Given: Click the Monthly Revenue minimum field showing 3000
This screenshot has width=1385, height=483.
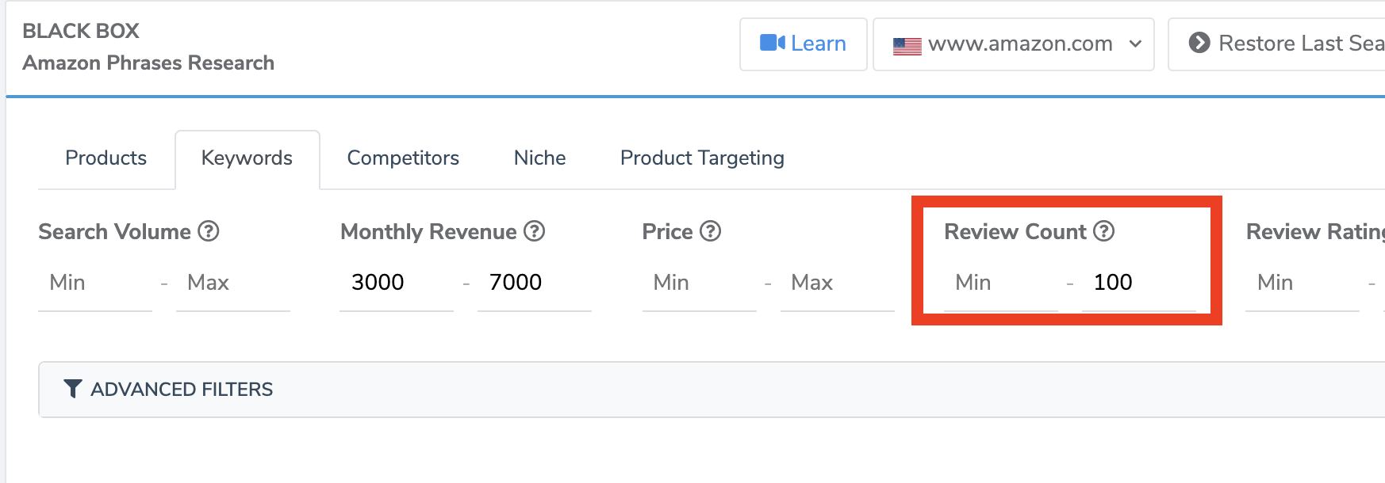Looking at the screenshot, I should coord(397,283).
